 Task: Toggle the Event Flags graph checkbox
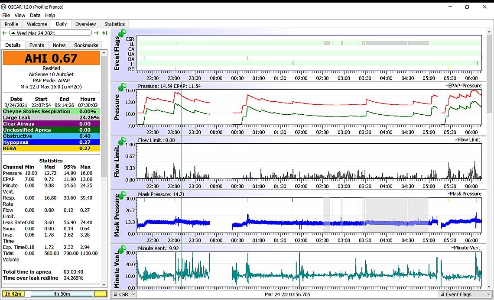(442, 294)
